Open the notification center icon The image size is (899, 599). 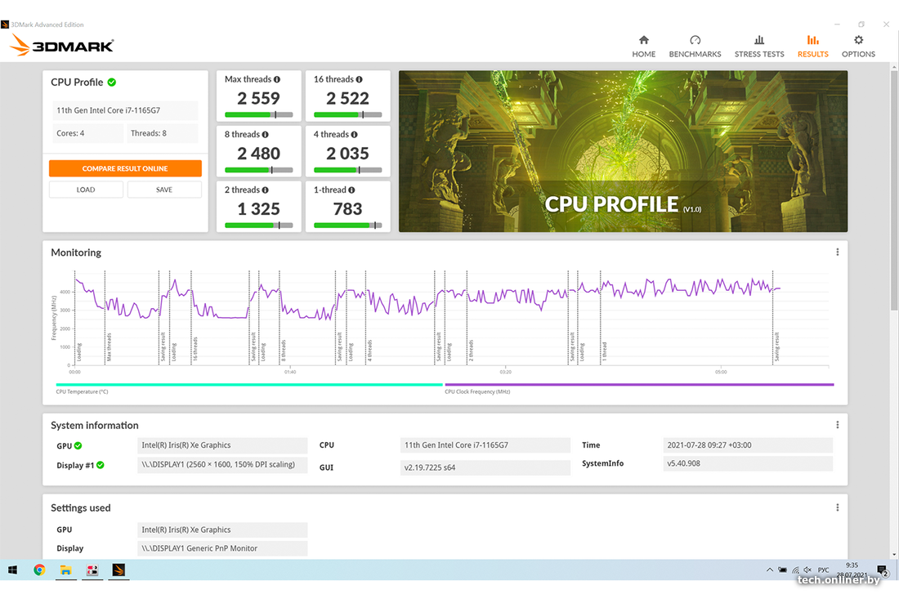pyautogui.click(x=883, y=570)
